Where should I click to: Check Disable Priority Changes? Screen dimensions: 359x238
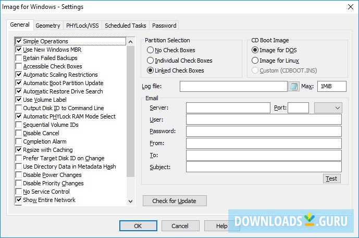(19, 183)
